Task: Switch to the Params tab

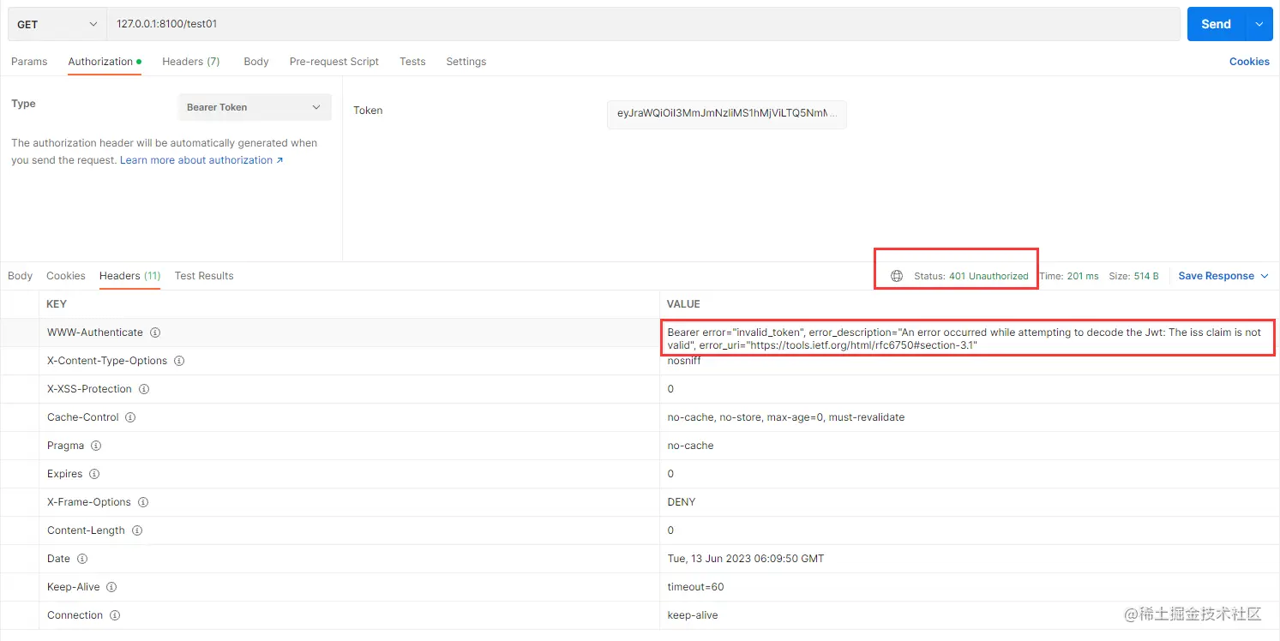Action: (x=29, y=62)
